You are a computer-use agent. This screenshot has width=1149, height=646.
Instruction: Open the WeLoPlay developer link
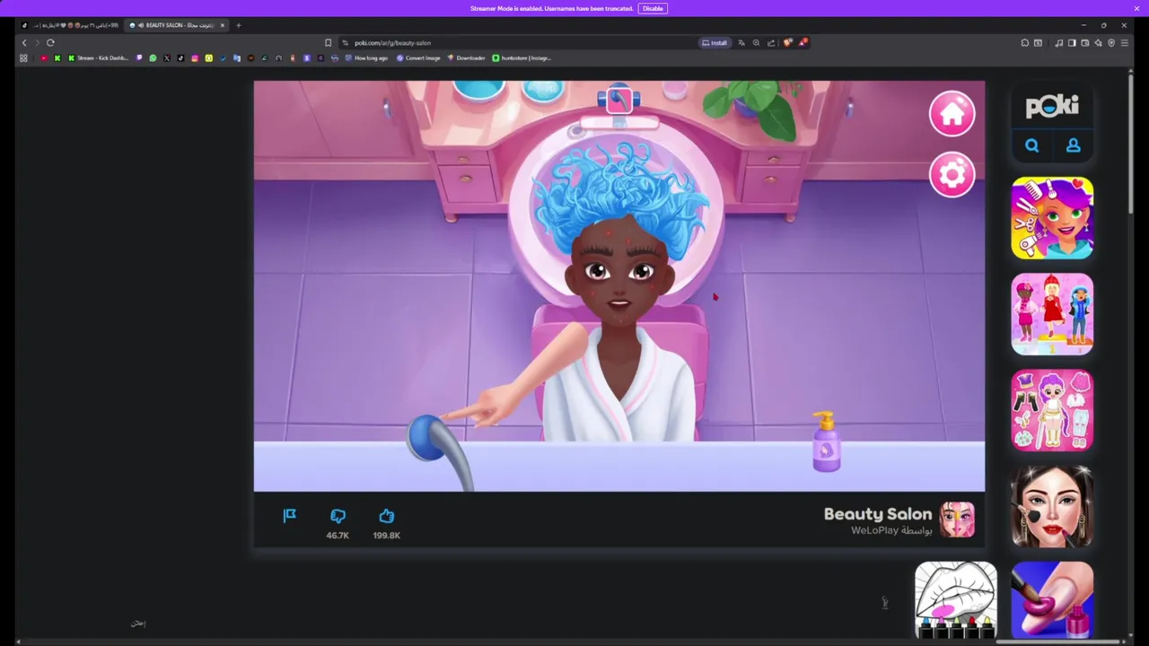click(874, 530)
